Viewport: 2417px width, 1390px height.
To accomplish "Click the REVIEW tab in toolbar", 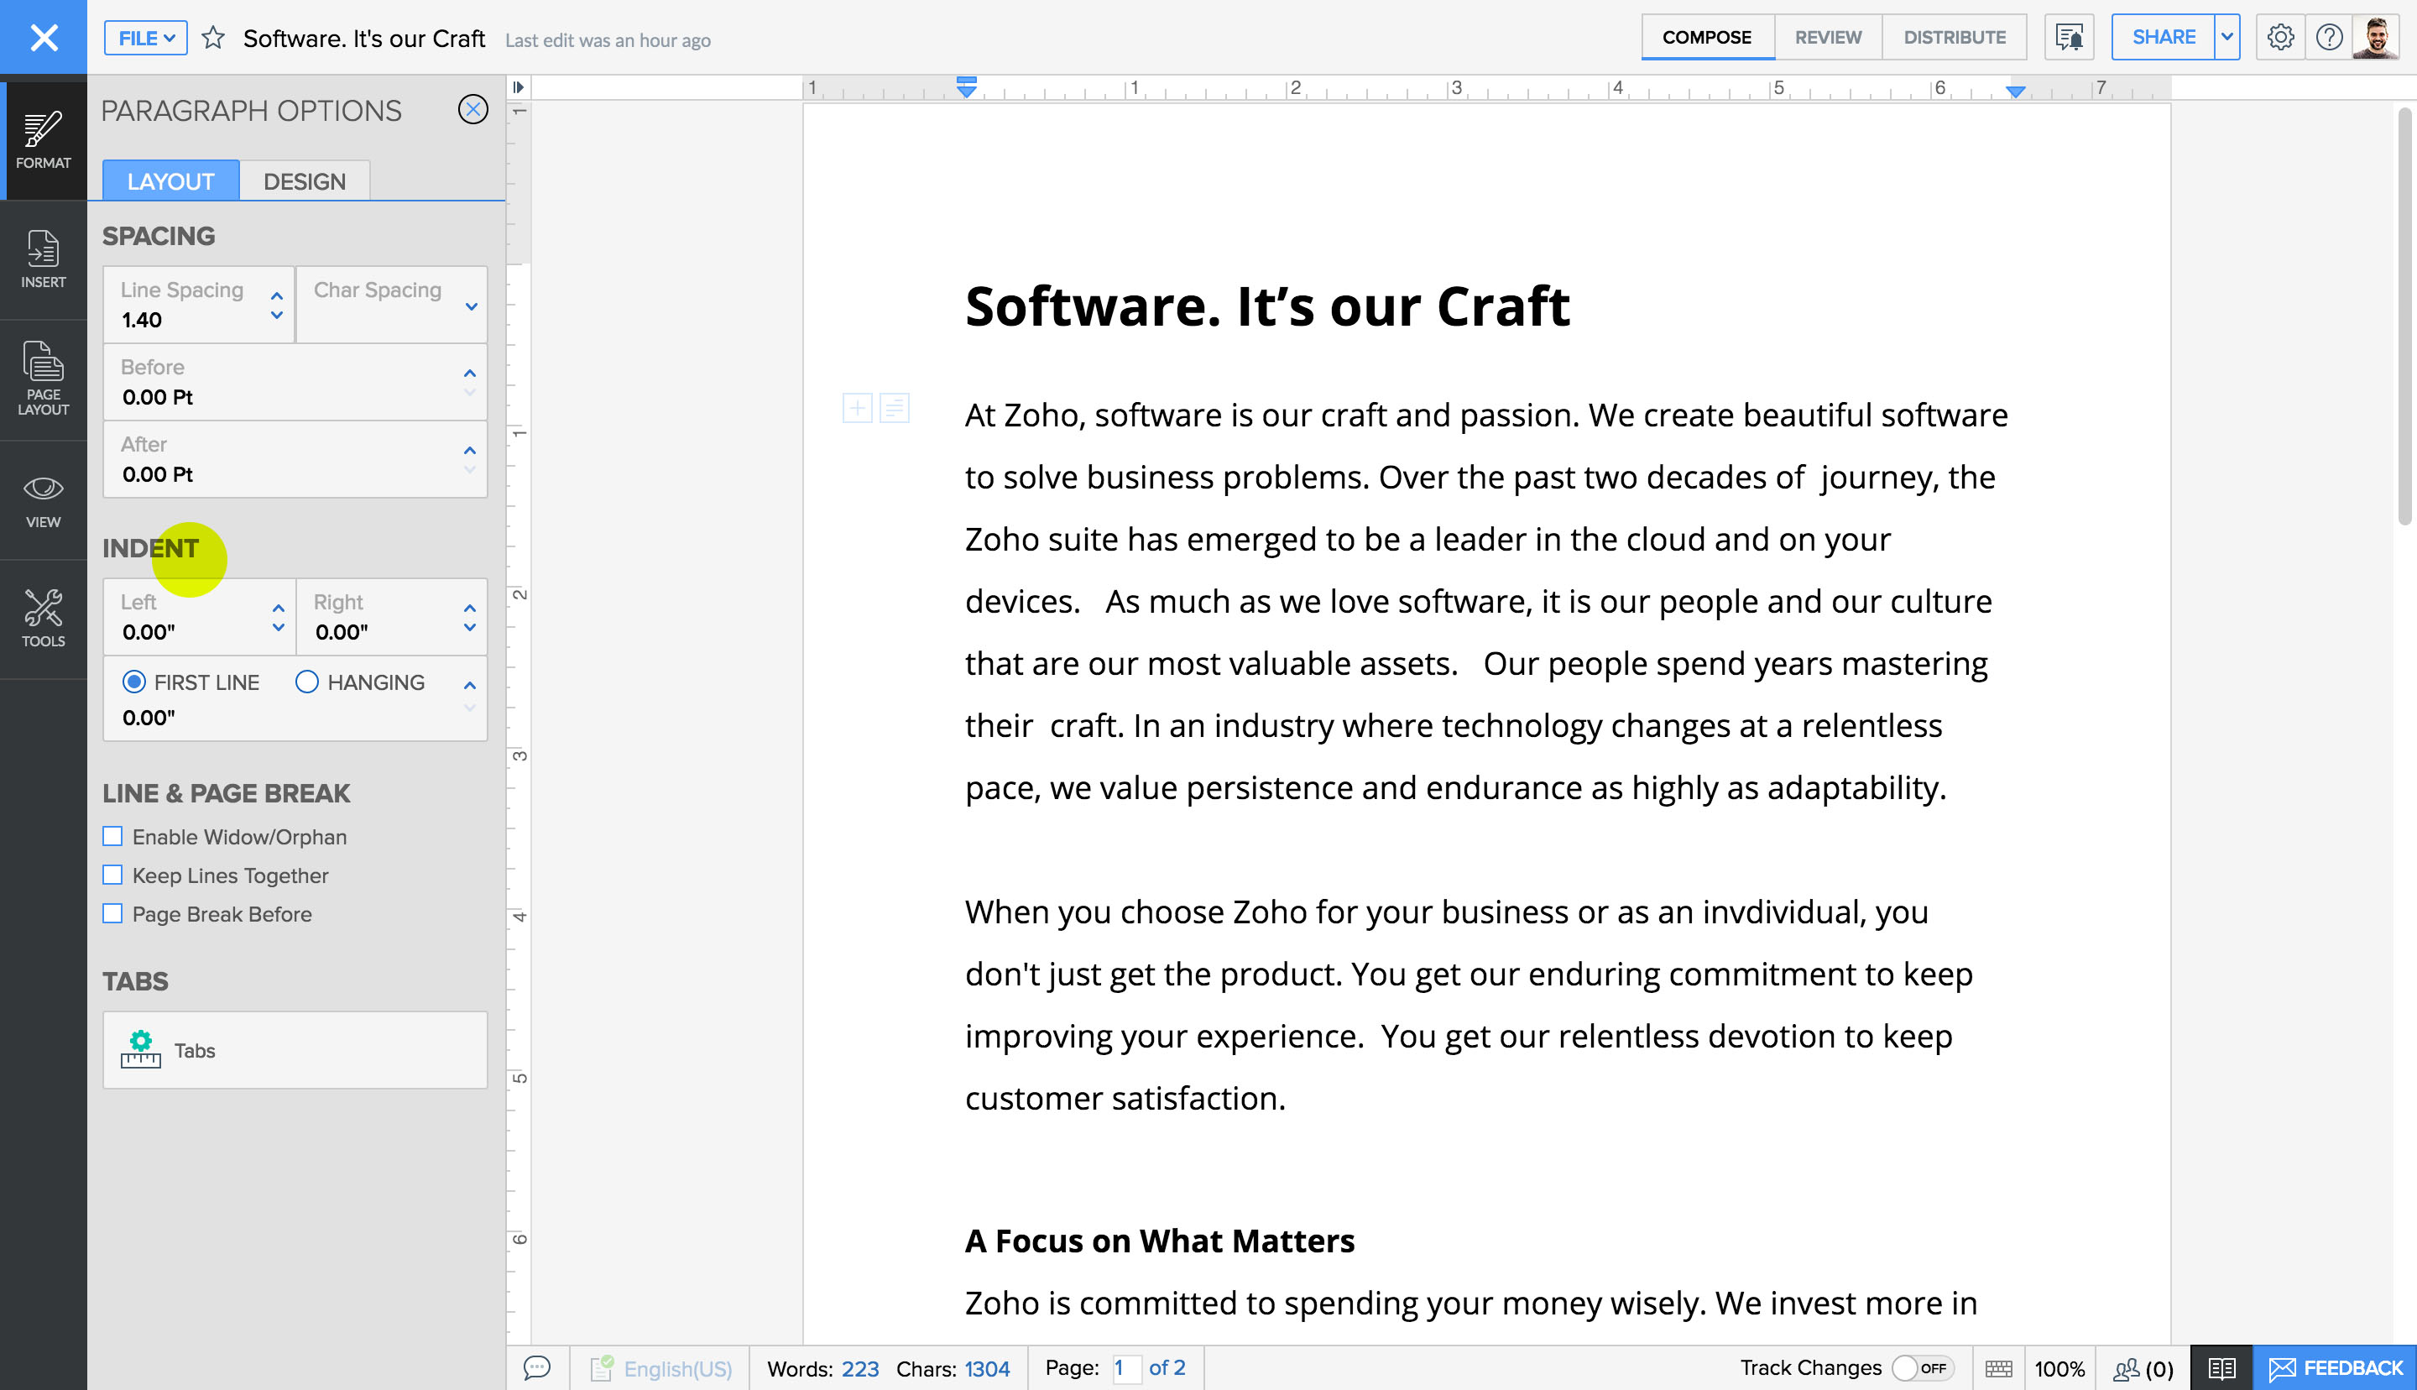I will (x=1826, y=37).
